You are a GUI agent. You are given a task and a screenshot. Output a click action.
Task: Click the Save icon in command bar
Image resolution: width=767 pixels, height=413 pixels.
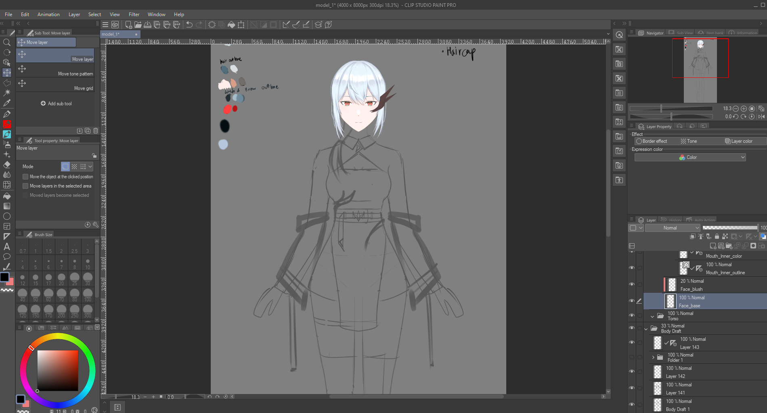148,25
